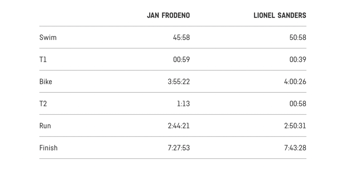Select the T1 row label

click(43, 60)
